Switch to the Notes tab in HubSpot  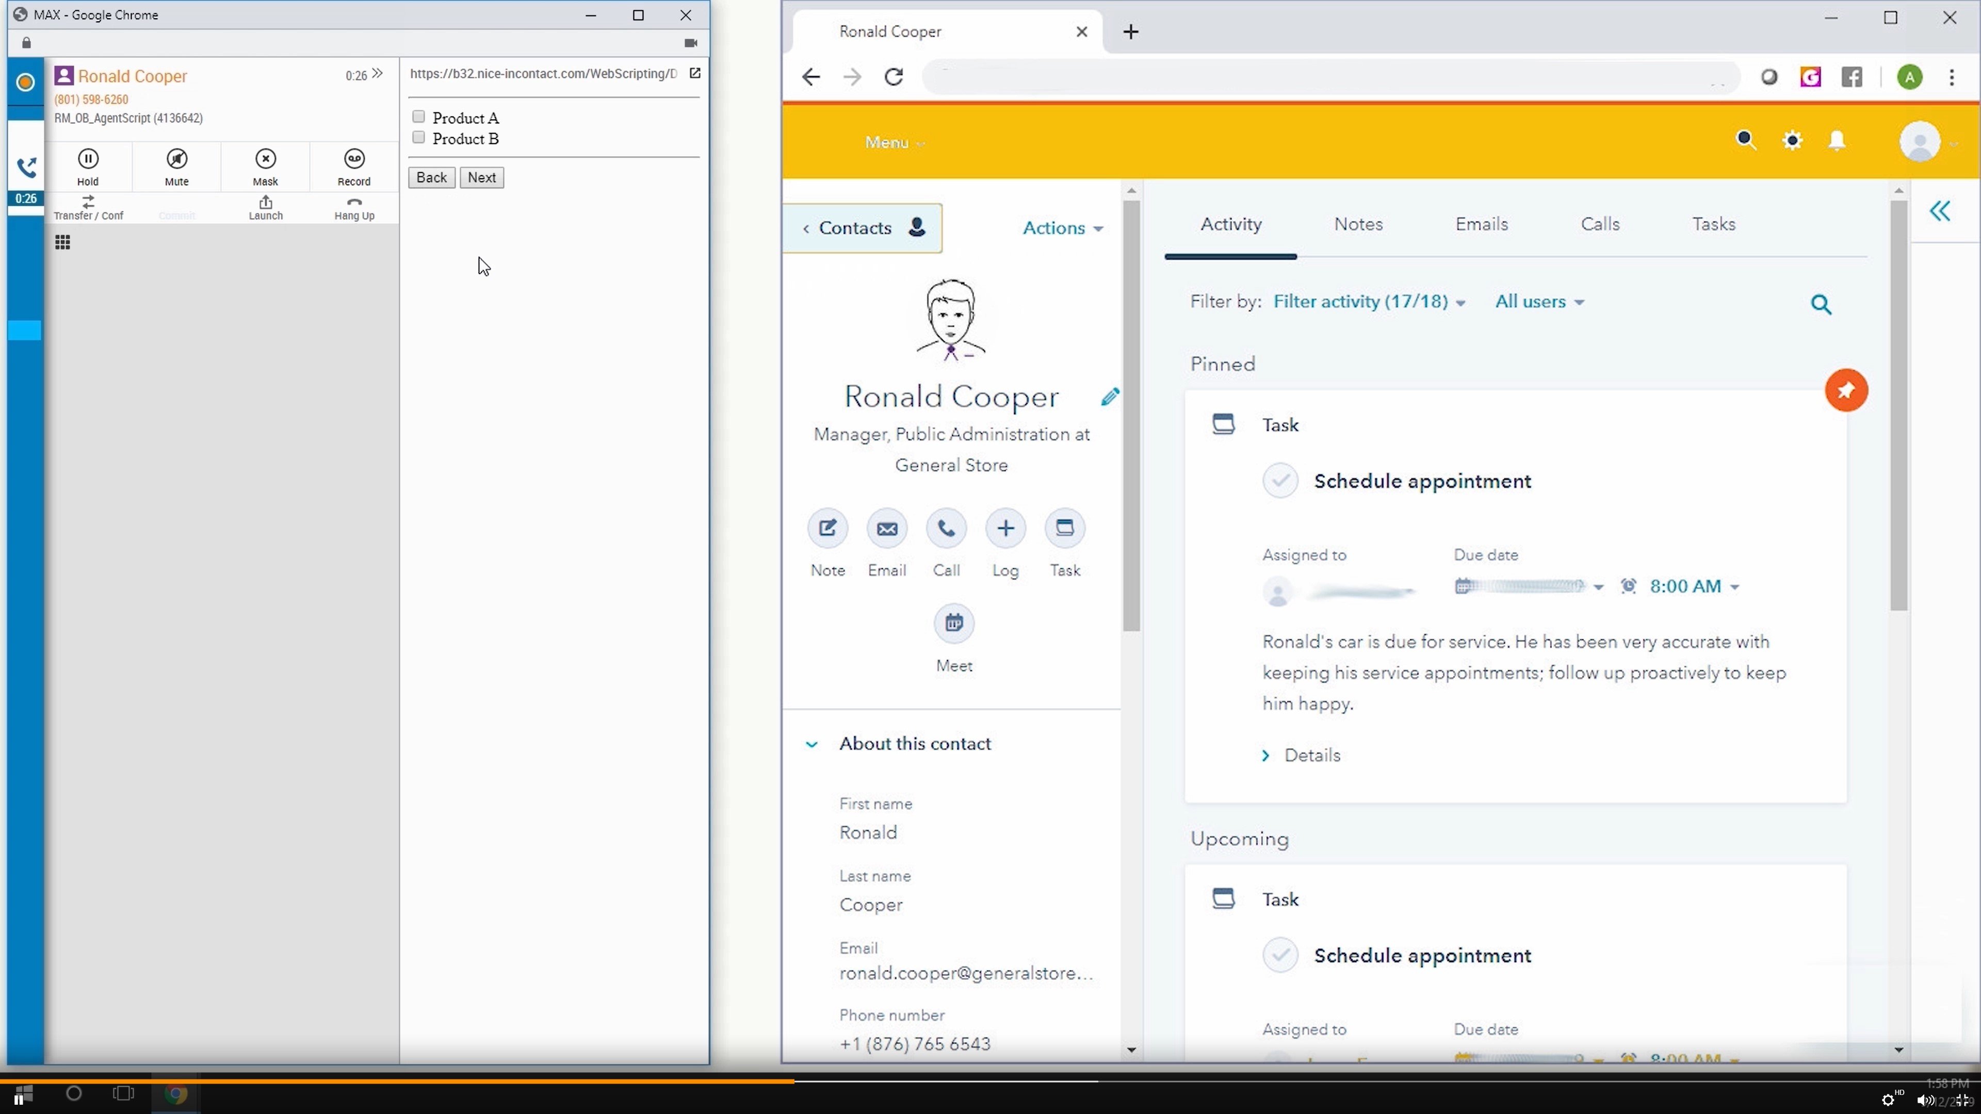pyautogui.click(x=1358, y=223)
